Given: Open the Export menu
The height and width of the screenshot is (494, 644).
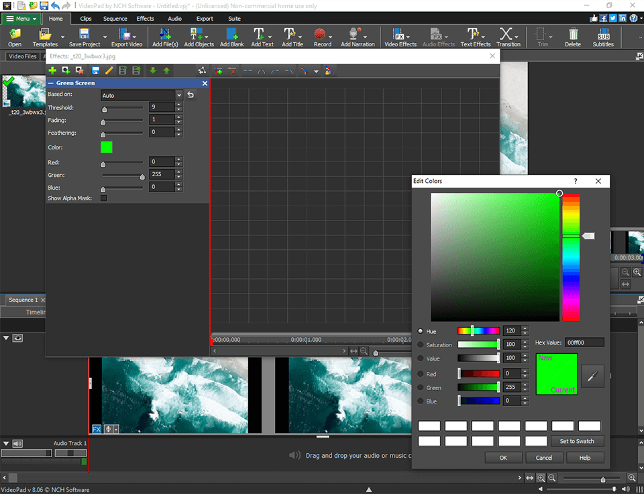Looking at the screenshot, I should [205, 18].
